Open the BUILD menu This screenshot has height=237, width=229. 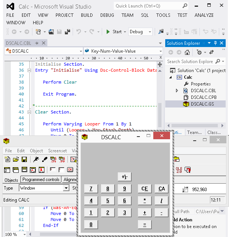87,15
